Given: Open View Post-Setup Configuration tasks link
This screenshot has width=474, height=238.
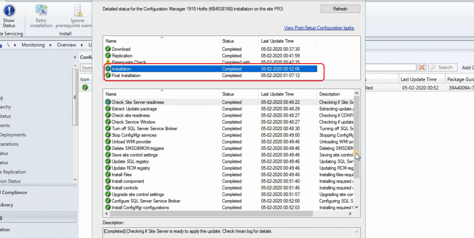Looking at the screenshot, I should point(319,28).
